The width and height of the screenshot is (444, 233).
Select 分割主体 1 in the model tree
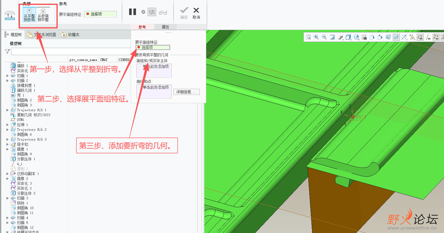coord(26,159)
